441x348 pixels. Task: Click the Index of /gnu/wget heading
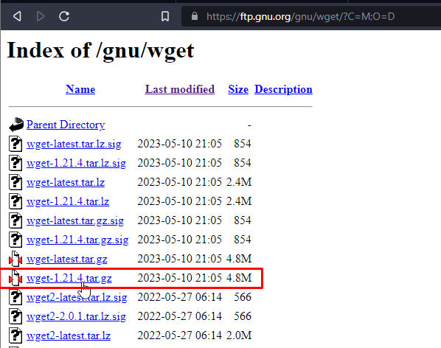pyautogui.click(x=100, y=51)
